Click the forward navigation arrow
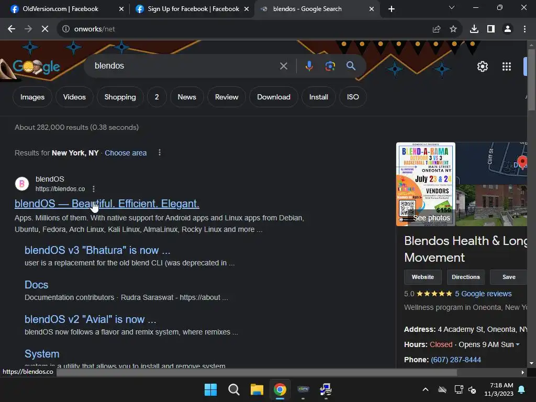Screen dimensions: 536x402 click(x=28, y=29)
